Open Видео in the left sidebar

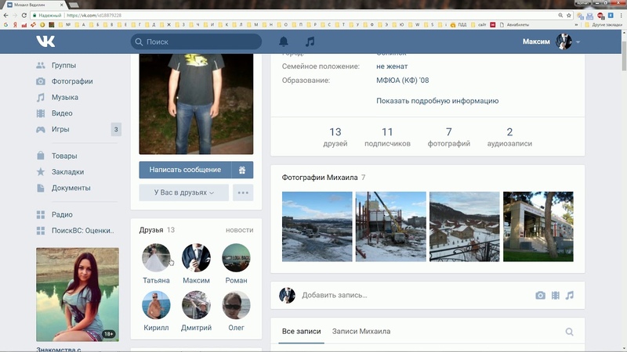[x=62, y=113]
